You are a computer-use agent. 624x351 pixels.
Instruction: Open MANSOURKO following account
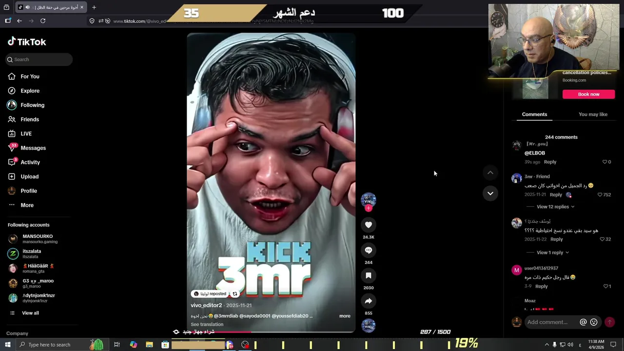point(38,239)
